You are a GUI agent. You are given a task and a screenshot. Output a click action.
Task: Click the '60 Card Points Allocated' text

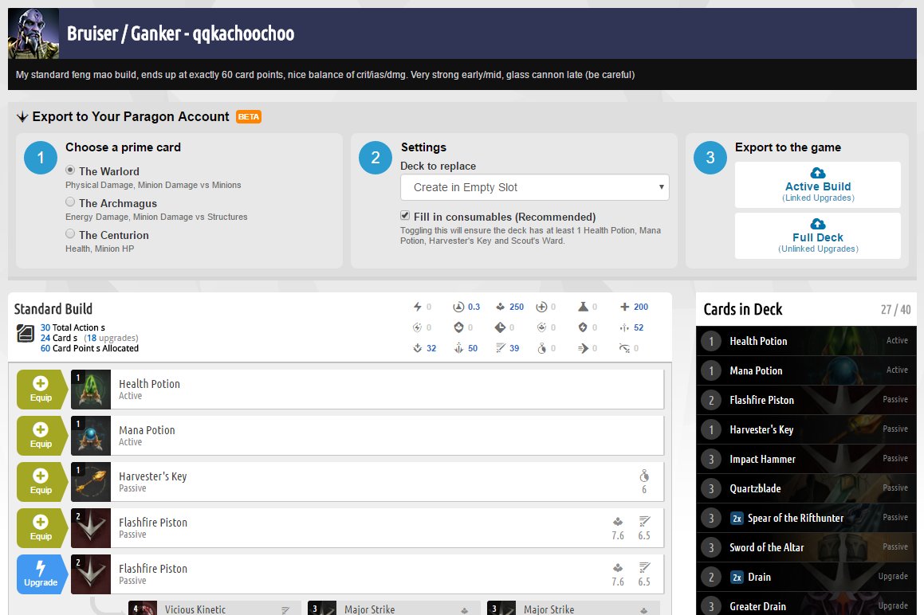[x=89, y=348]
